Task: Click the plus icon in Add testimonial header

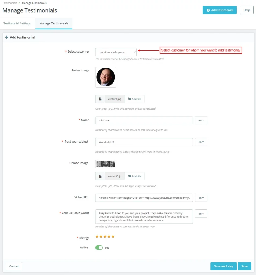Action: [6, 37]
